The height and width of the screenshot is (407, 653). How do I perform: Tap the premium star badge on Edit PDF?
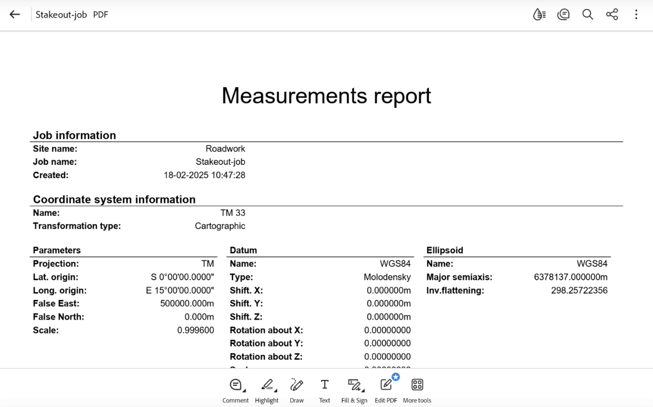pos(395,377)
